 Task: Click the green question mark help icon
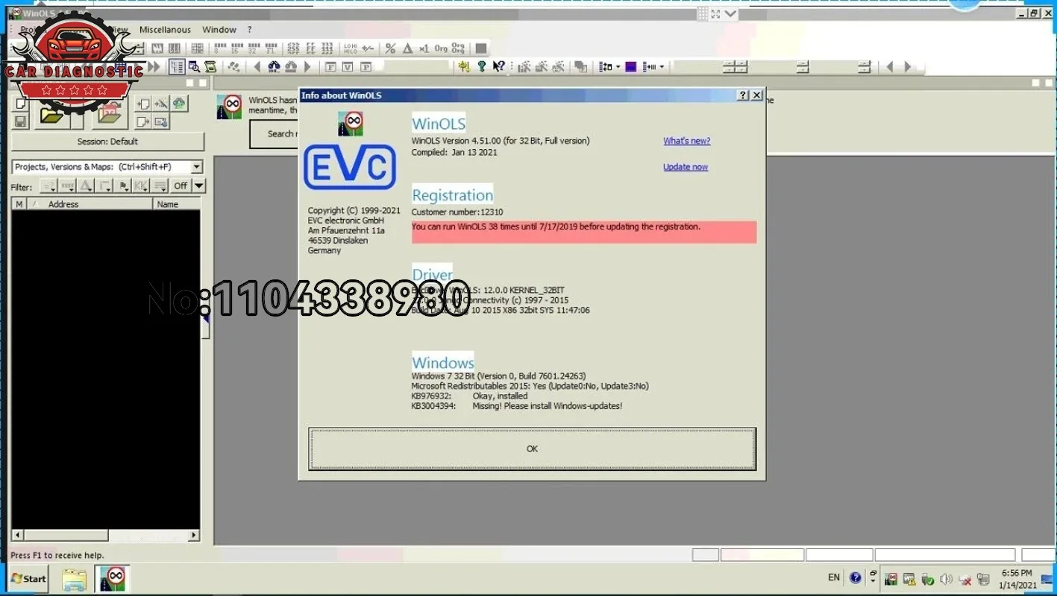[x=482, y=67]
